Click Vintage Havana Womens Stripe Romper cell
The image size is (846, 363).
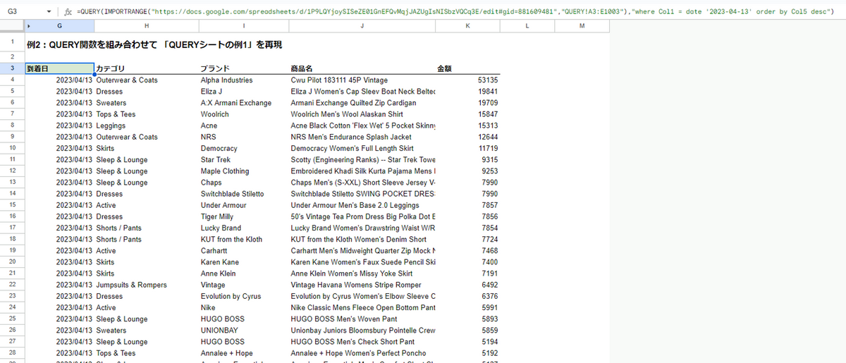coord(362,285)
